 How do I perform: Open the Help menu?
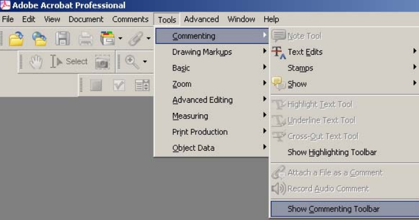pos(271,19)
